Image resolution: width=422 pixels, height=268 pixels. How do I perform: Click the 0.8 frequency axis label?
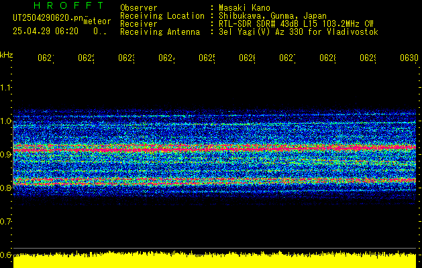5,188
